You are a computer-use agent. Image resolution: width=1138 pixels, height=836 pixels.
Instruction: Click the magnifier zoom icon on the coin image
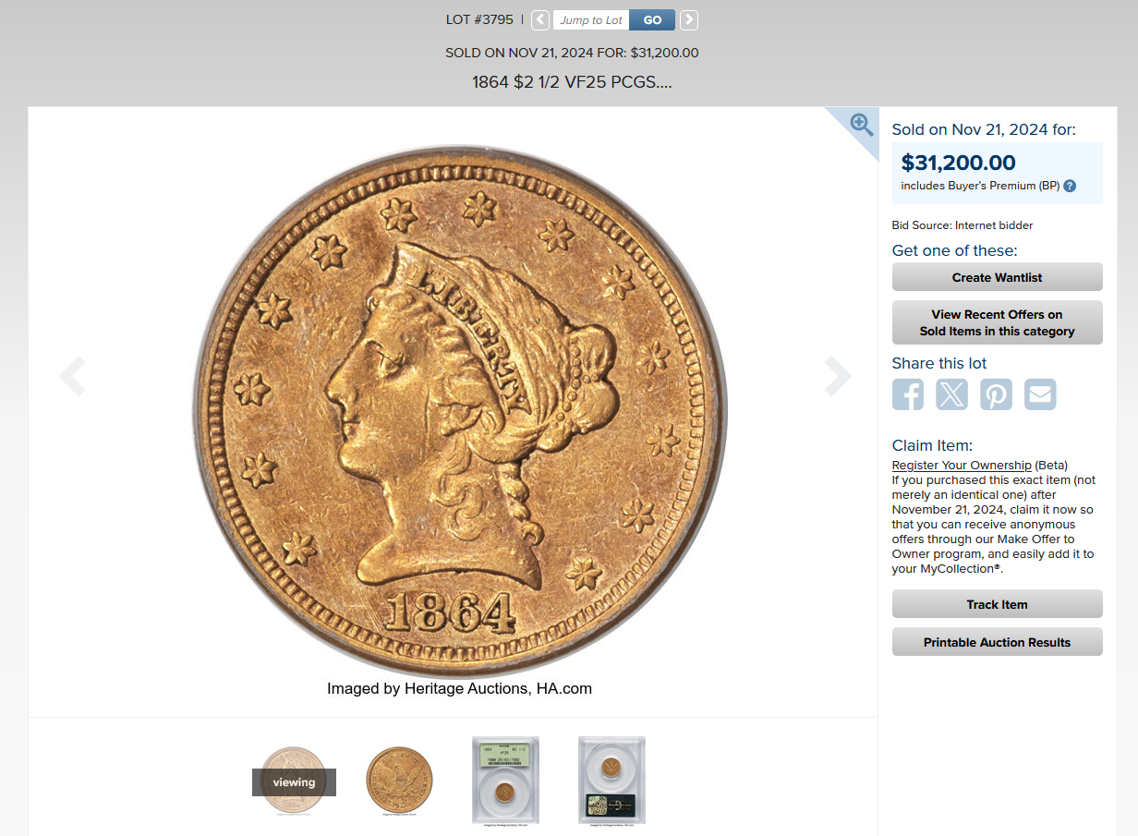coord(861,125)
